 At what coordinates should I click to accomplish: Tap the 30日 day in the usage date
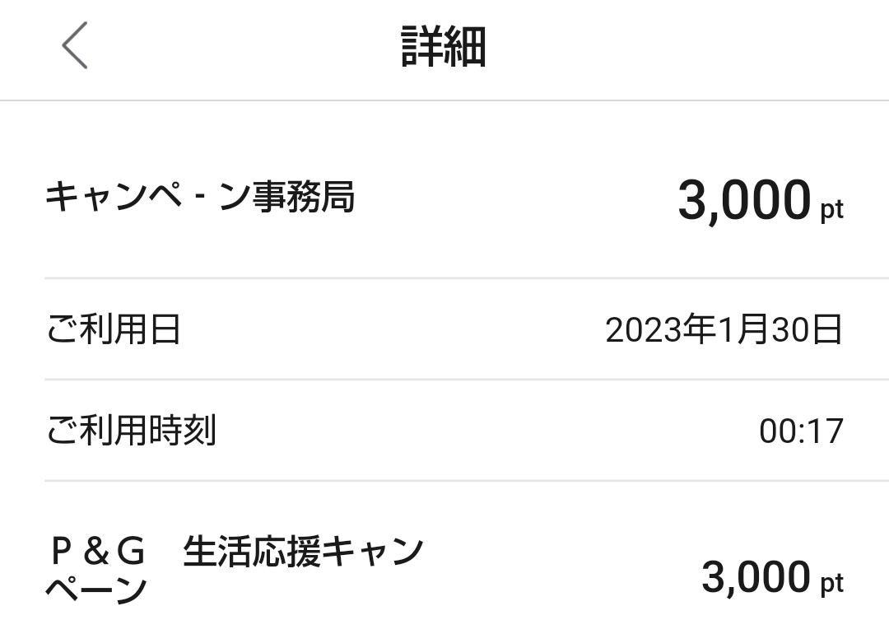point(808,331)
